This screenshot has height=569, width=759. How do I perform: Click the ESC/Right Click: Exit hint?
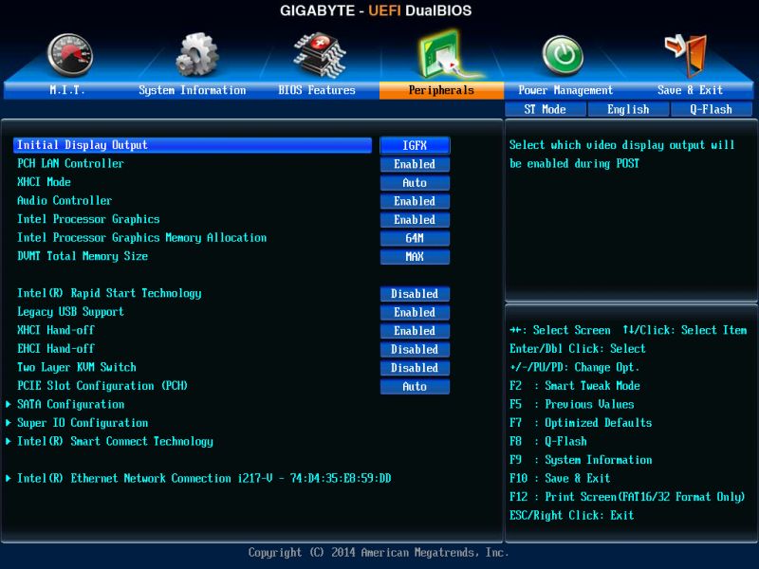click(572, 515)
